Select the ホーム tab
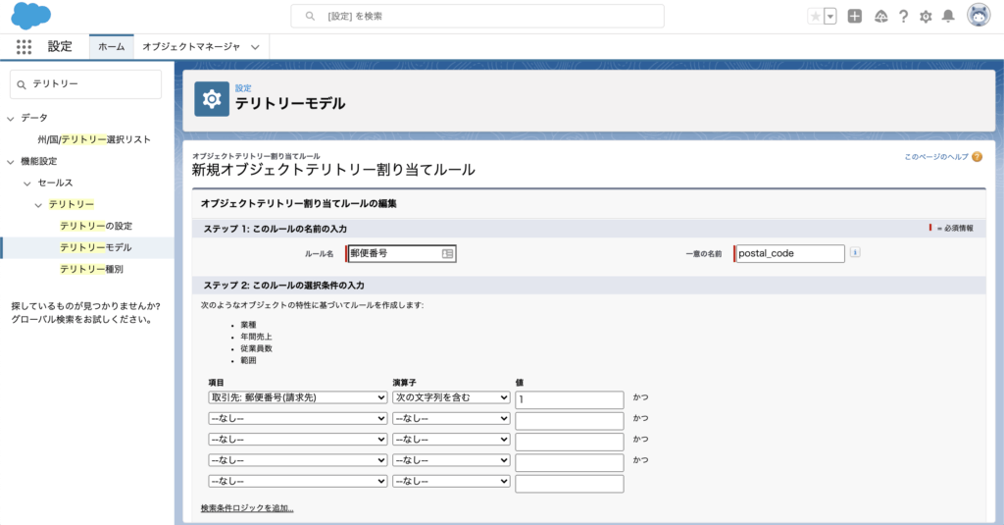Viewport: 1004px width, 525px height. pyautogui.click(x=111, y=47)
